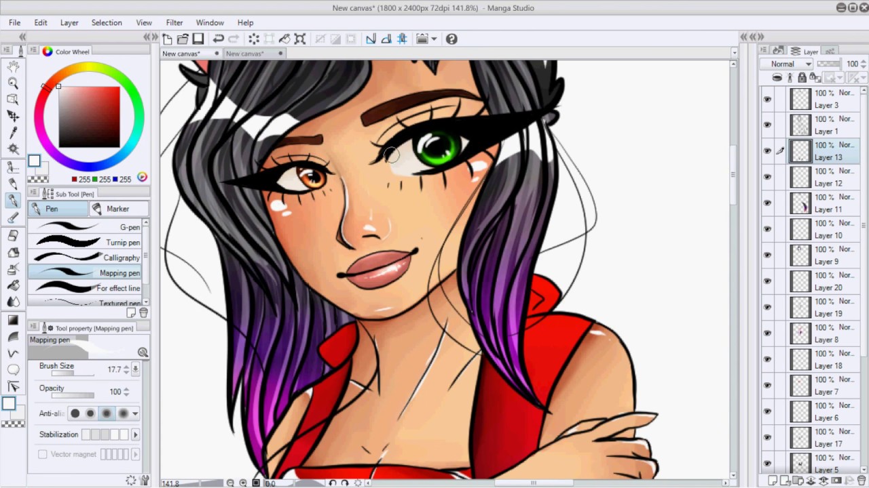The image size is (869, 488).
Task: Toggle snap to ruler icon
Action: click(x=371, y=39)
